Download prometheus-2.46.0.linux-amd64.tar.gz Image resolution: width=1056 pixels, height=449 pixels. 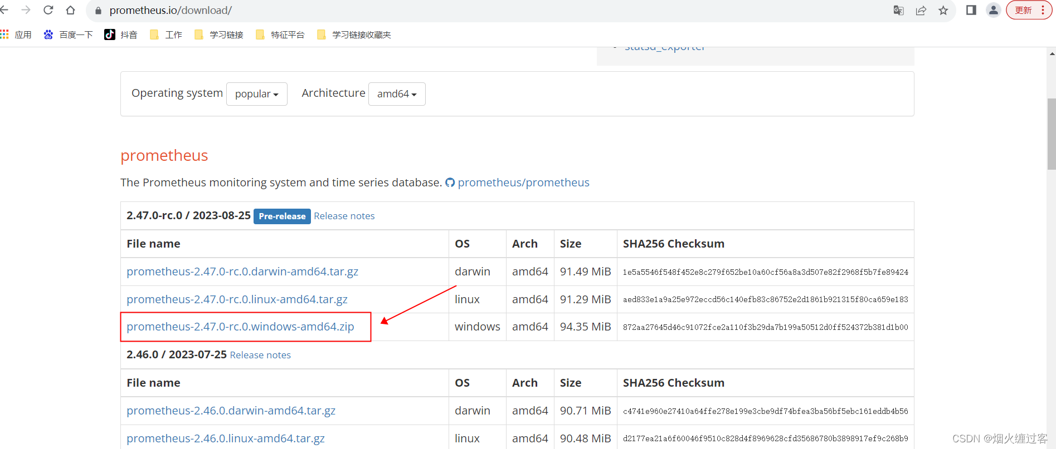click(x=226, y=438)
